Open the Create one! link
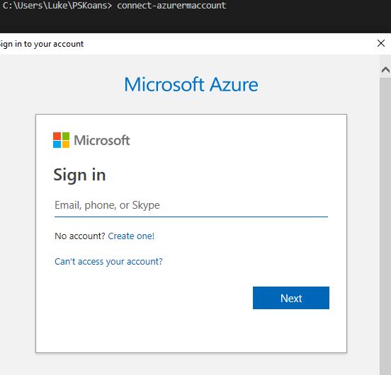 coord(131,236)
